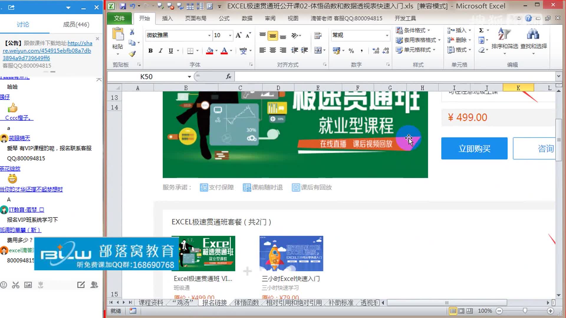The height and width of the screenshot is (318, 566).
Task: Click Merge and Center icon
Action: pos(318,50)
